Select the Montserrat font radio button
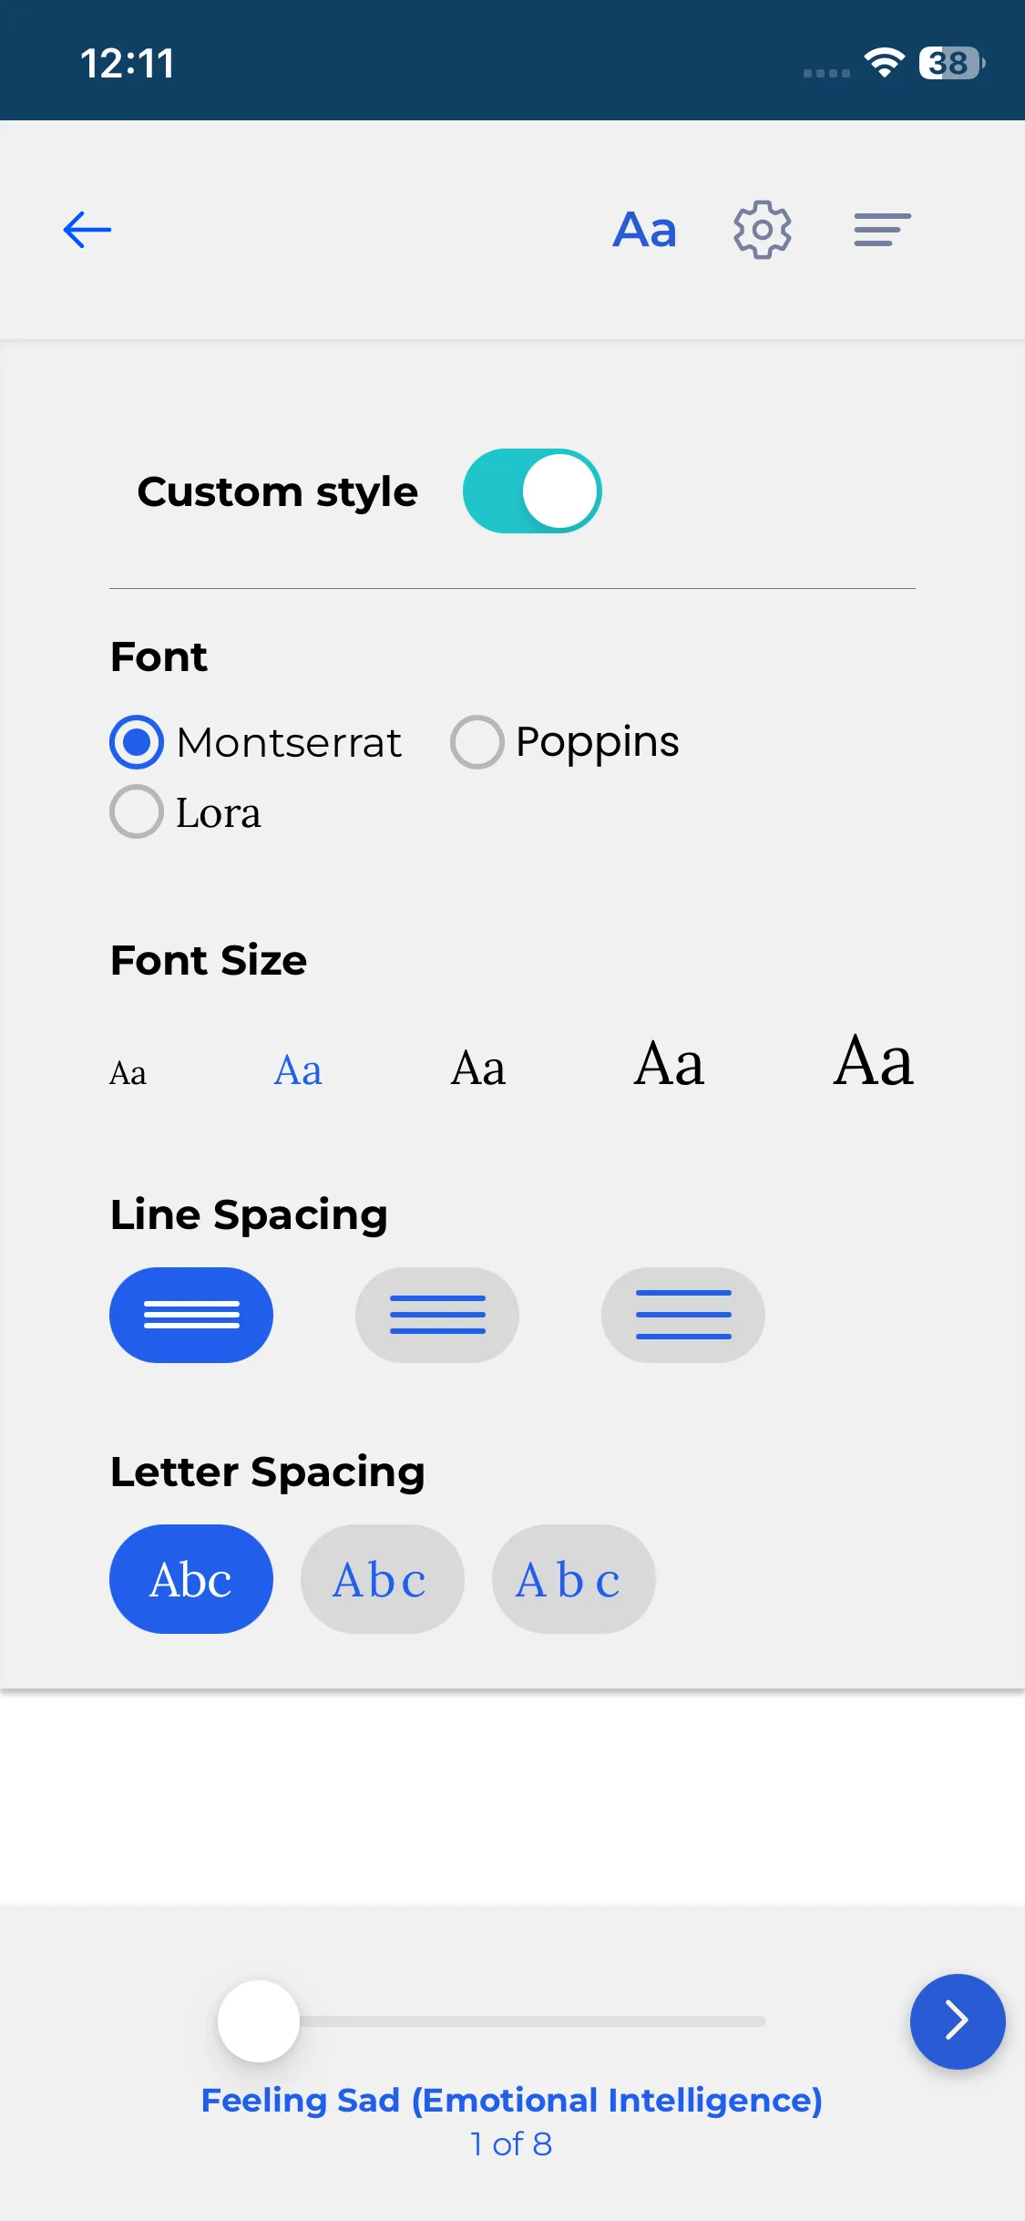The width and height of the screenshot is (1025, 2221). tap(137, 742)
